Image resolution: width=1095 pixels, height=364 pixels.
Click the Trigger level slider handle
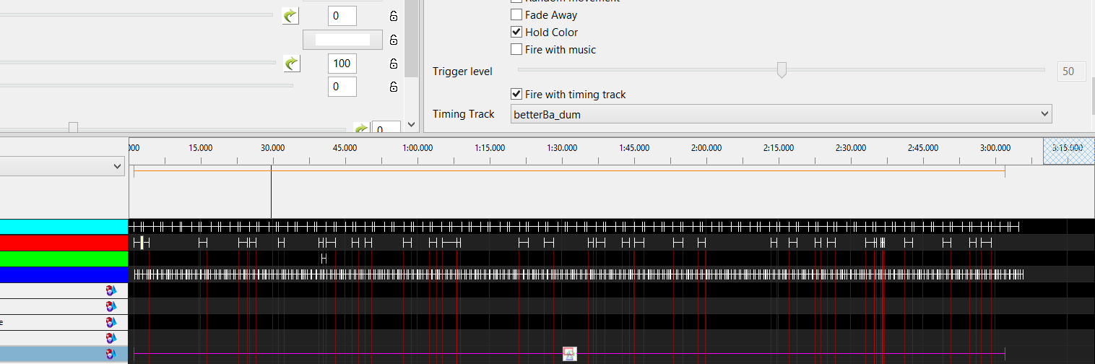pos(782,70)
